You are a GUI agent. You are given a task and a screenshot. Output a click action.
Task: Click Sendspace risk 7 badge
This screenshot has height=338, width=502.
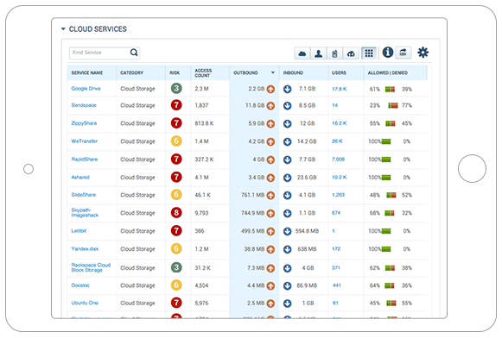tap(176, 105)
